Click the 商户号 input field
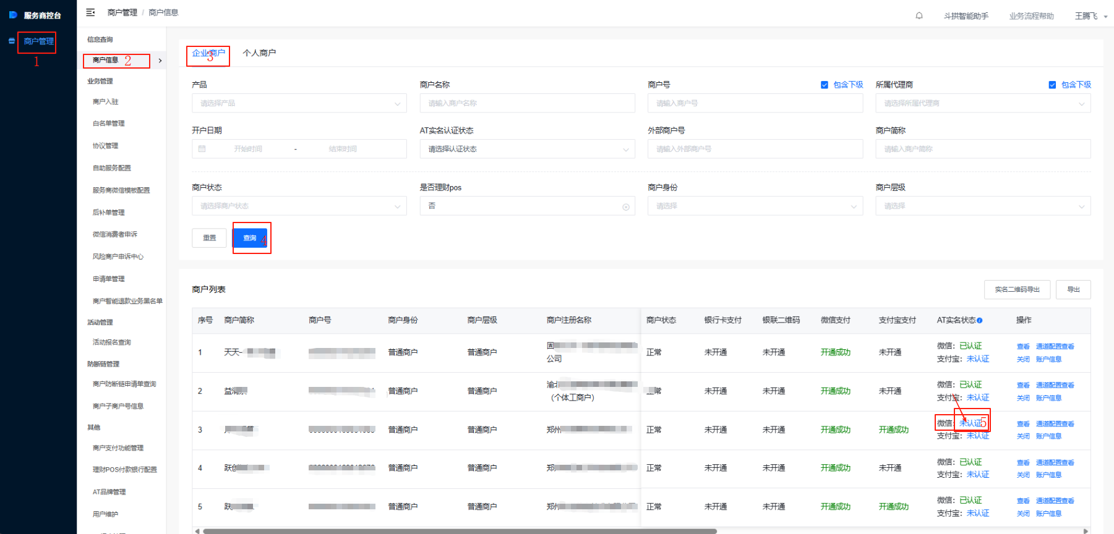Viewport: 1114px width, 534px height. coord(755,103)
